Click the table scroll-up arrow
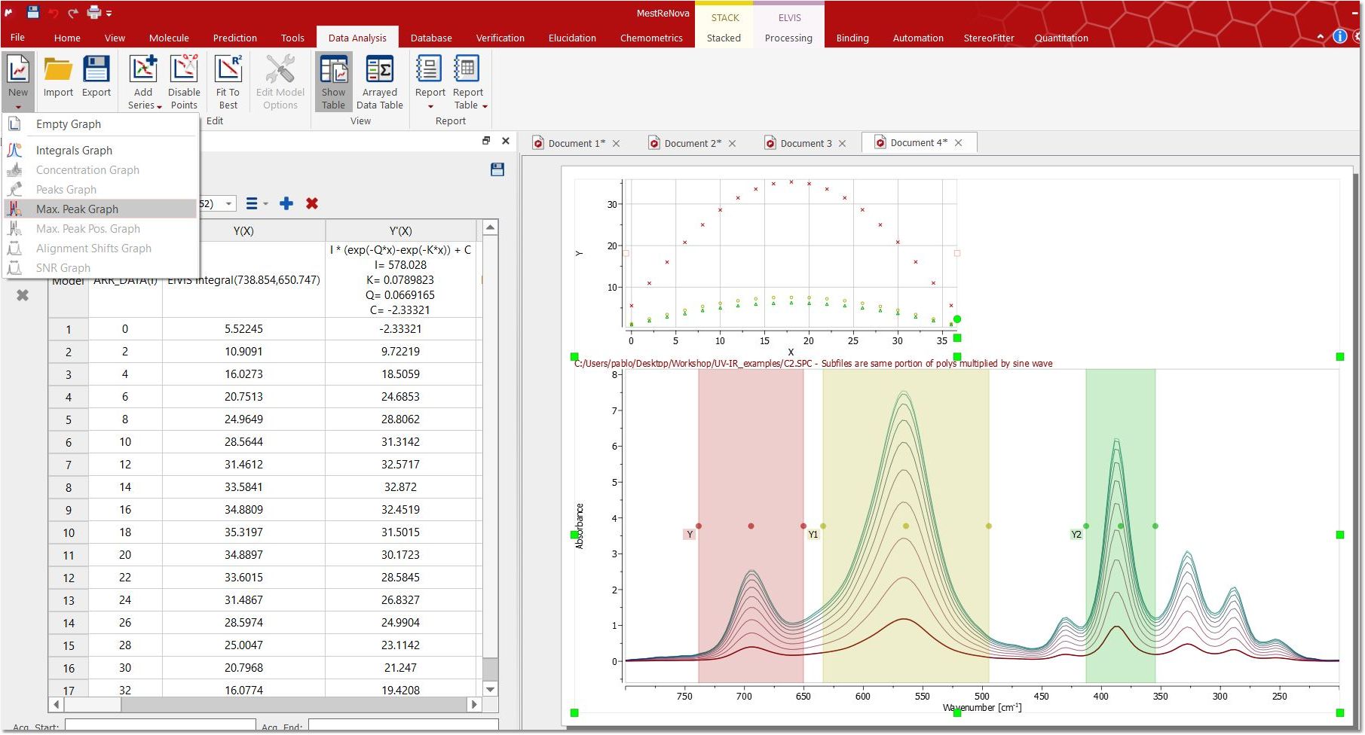The width and height of the screenshot is (1365, 735). pos(490,227)
